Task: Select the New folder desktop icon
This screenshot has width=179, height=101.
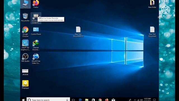Action: [x=152, y=4]
